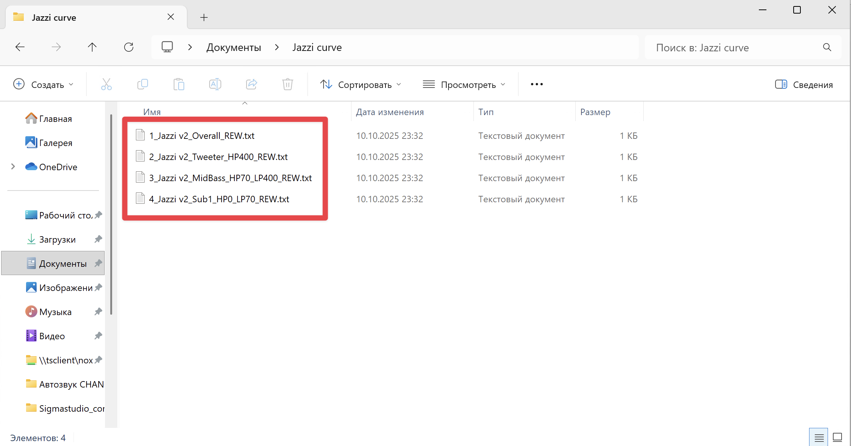Image resolution: width=851 pixels, height=446 pixels.
Task: Expand the OneDrive tree node
Action: point(13,167)
